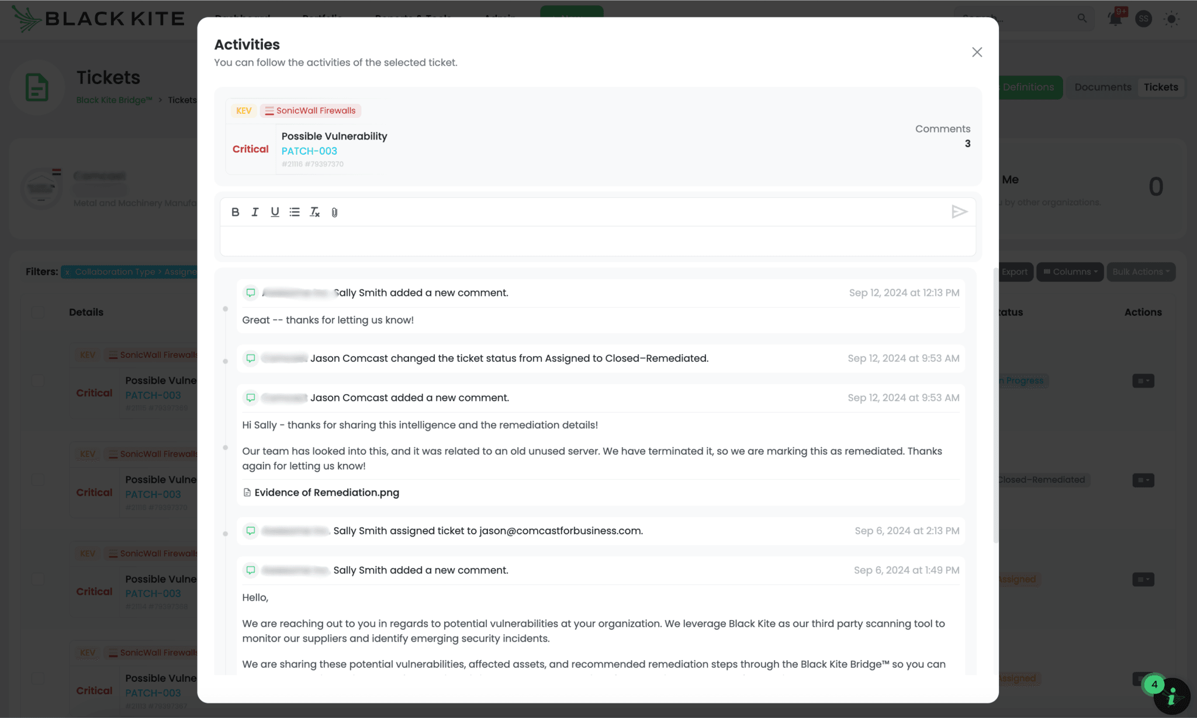Insert a bulleted list in comment
Screen dimensions: 1197x718
click(x=295, y=212)
